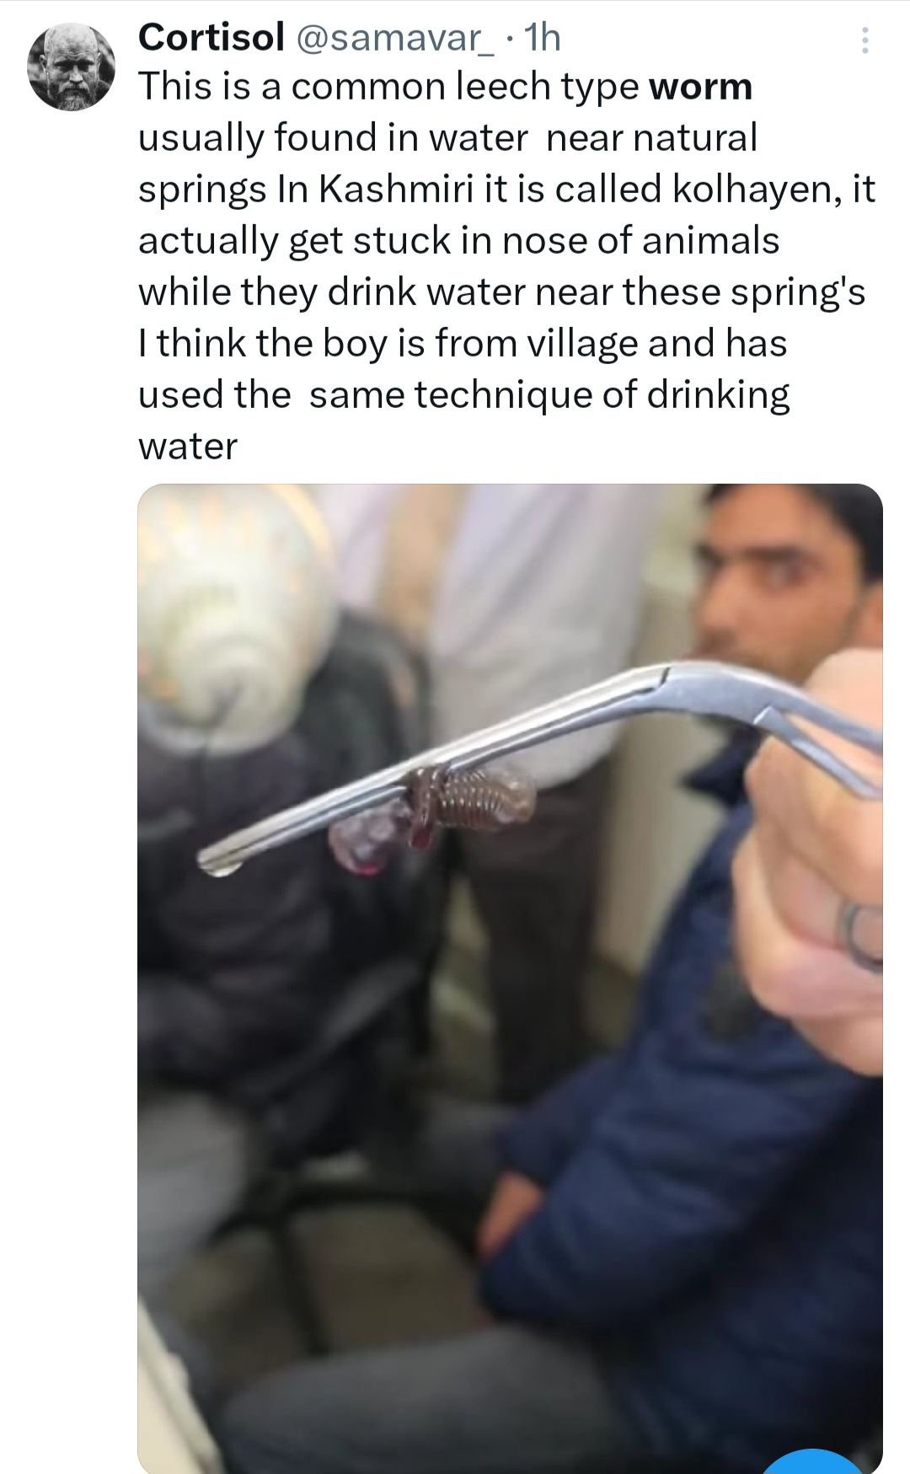The width and height of the screenshot is (910, 1474).
Task: Click the bold highlighted word worm
Action: coord(701,88)
